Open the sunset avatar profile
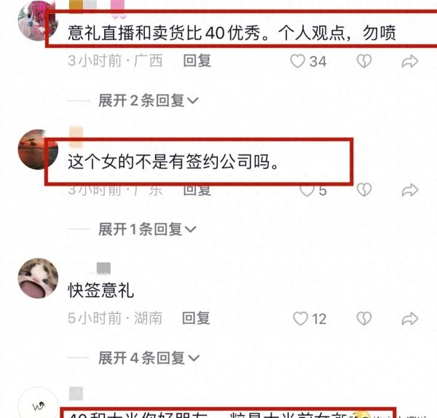 36,149
